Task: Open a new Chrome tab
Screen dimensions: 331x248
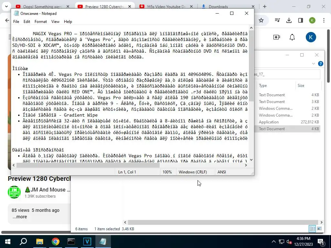Action: point(264,6)
